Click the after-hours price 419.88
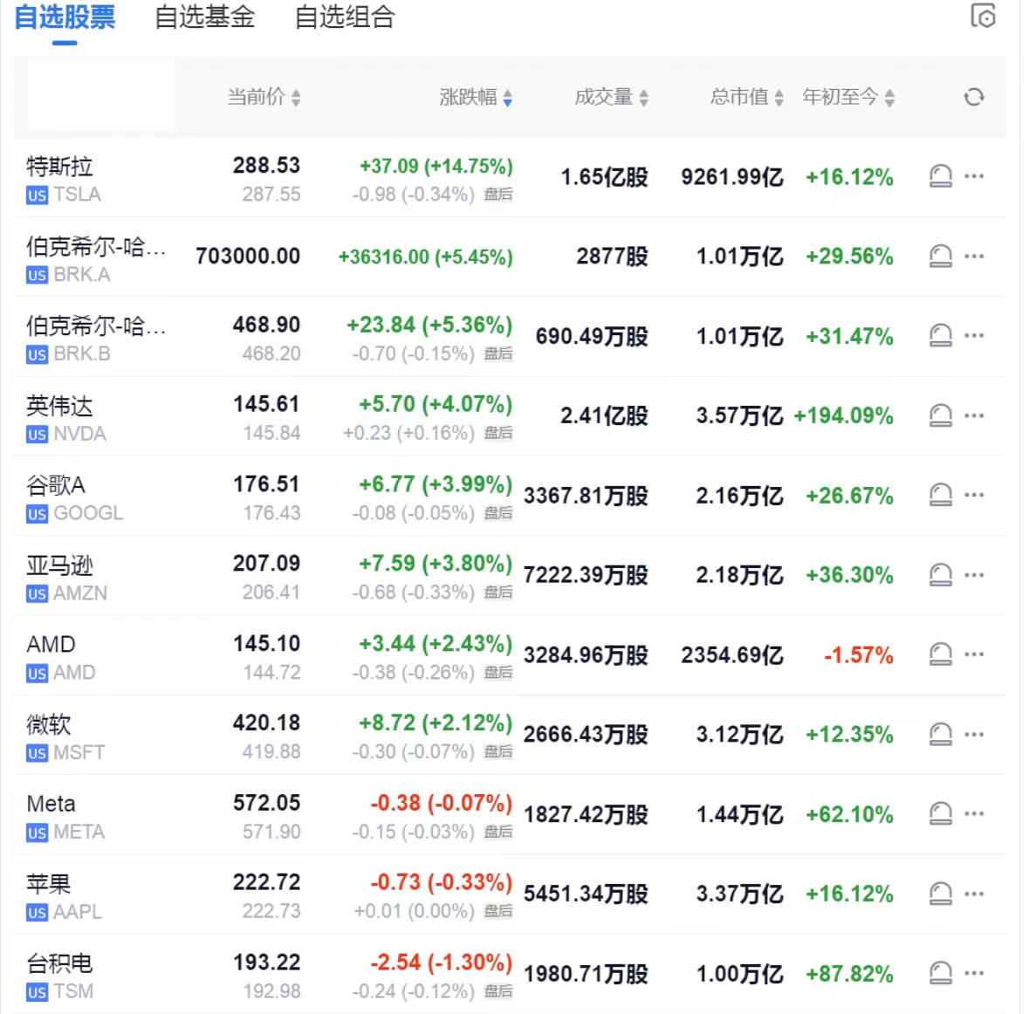This screenshot has height=1014, width=1029. click(x=271, y=751)
